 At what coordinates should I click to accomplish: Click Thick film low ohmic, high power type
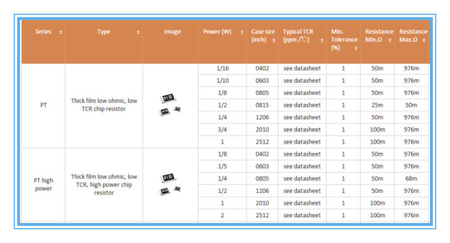tap(104, 185)
